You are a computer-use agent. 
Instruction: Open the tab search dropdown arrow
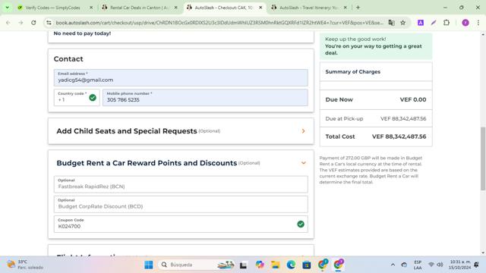[x=7, y=8]
